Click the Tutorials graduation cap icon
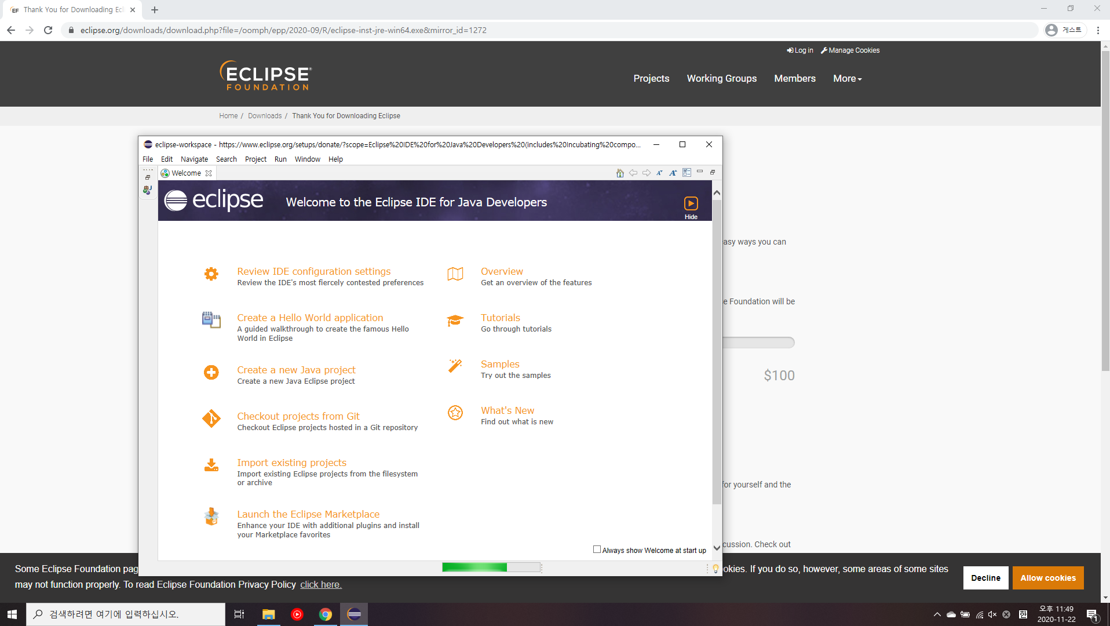The height and width of the screenshot is (626, 1110). point(455,320)
